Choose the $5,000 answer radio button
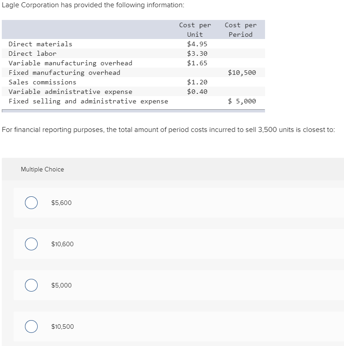Screen dimensions: 344x346 (31, 285)
